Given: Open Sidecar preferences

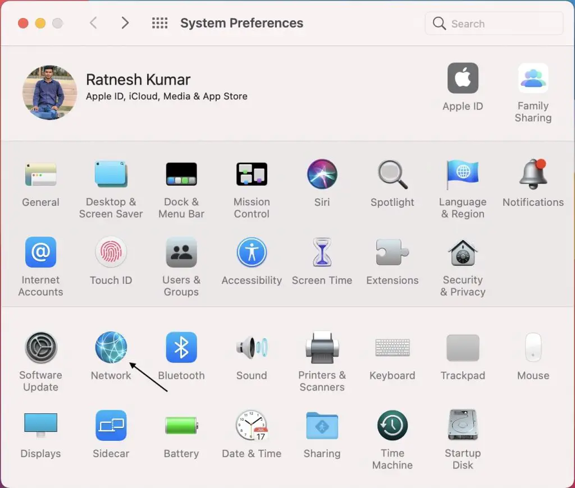Looking at the screenshot, I should click(111, 425).
